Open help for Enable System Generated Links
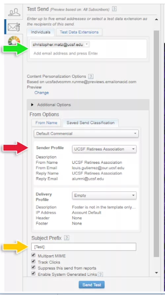This screenshot has width=165, height=295. (100, 274)
